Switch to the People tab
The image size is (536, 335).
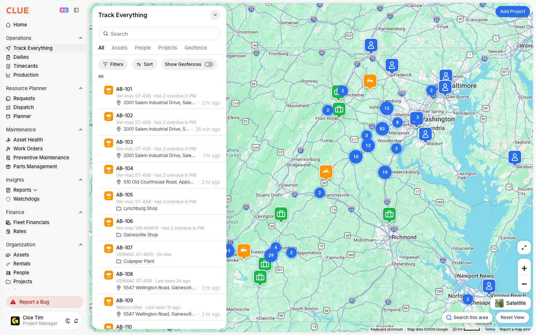(143, 48)
